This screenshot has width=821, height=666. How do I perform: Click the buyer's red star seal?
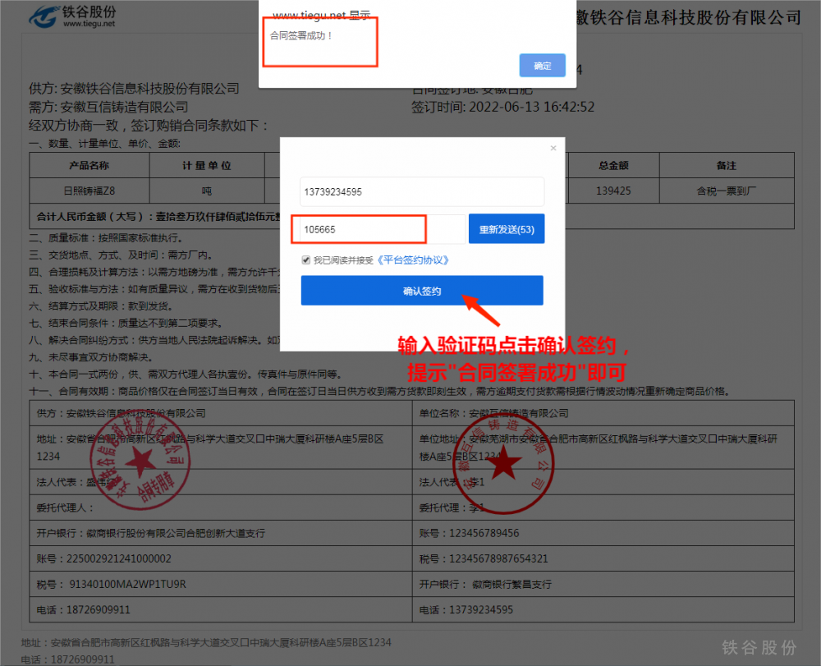[503, 466]
